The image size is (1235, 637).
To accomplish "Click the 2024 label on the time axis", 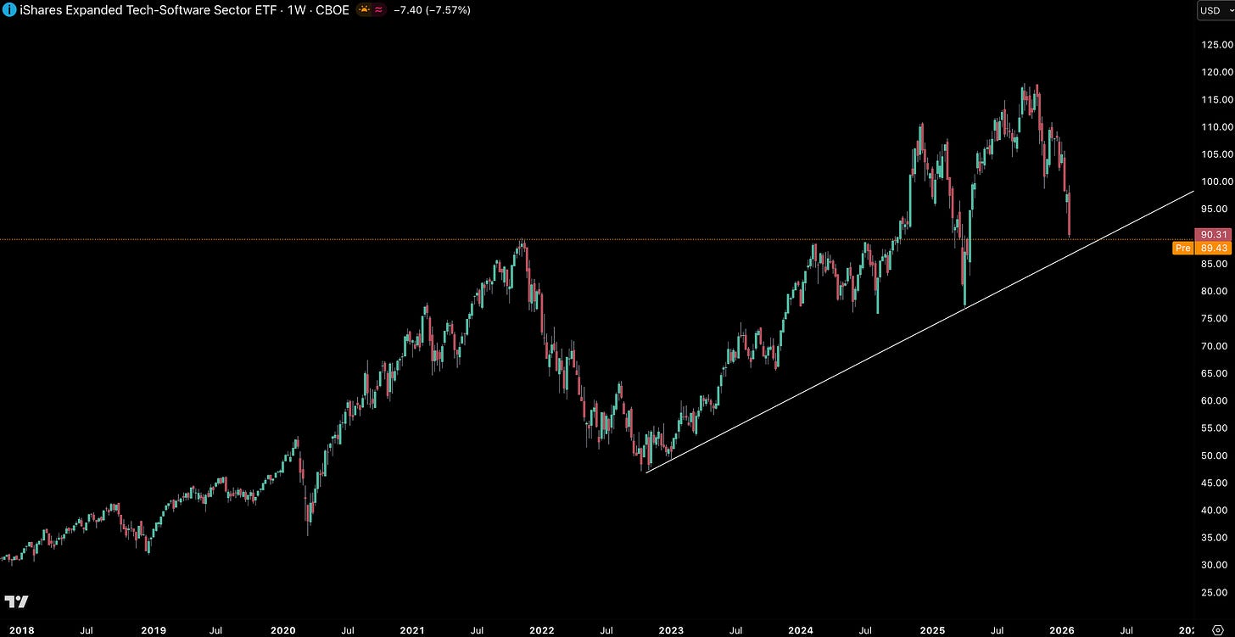I will 801,630.
